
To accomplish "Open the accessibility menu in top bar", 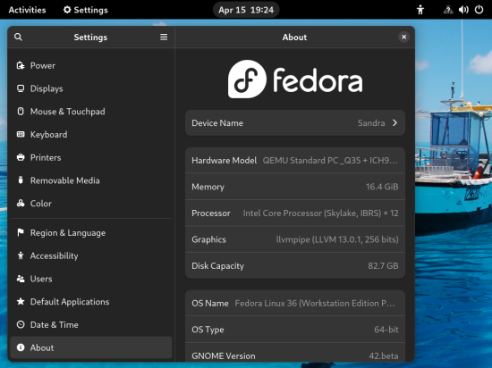I will [420, 10].
